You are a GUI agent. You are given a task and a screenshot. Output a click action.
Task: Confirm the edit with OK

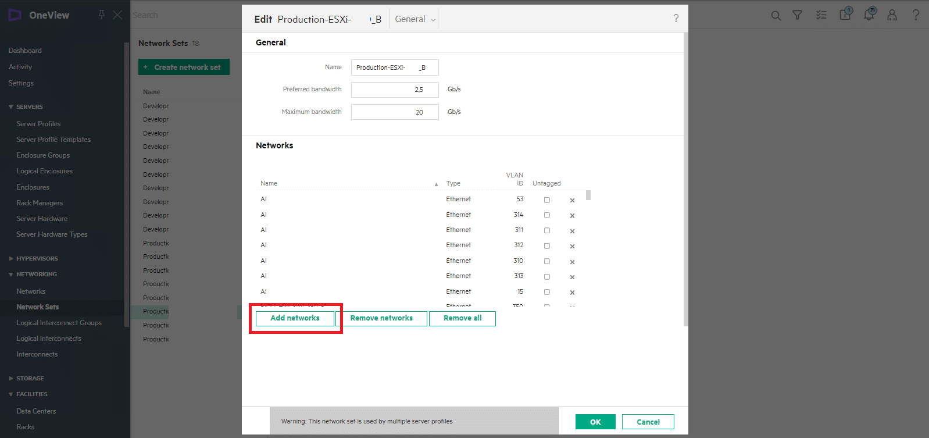[595, 422]
